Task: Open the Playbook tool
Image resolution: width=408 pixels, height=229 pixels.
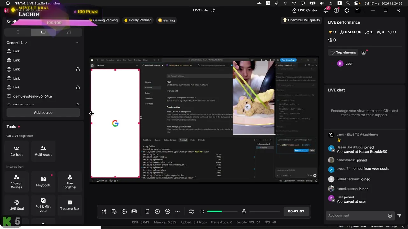Action: [x=43, y=182]
